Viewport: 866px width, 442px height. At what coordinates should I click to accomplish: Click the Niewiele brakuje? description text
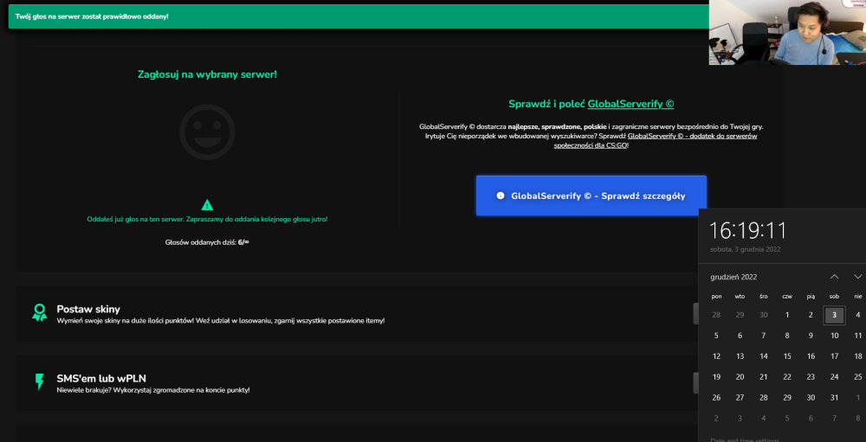pyautogui.click(x=153, y=390)
